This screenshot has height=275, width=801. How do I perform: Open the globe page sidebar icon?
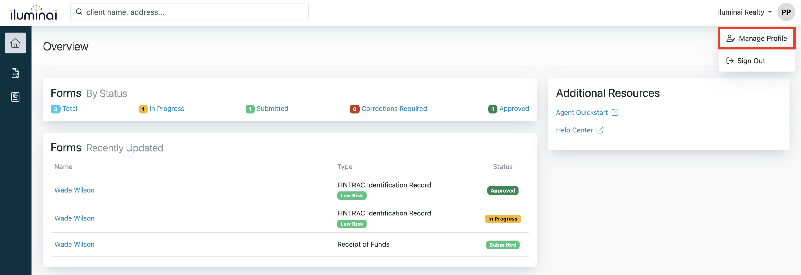pyautogui.click(x=15, y=97)
